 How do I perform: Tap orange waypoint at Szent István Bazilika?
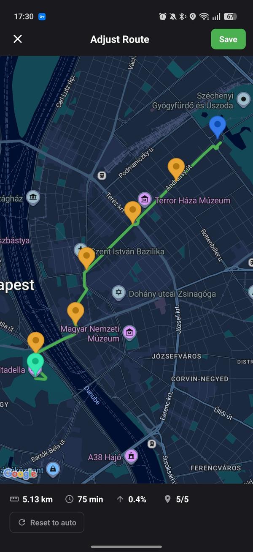pos(86,258)
